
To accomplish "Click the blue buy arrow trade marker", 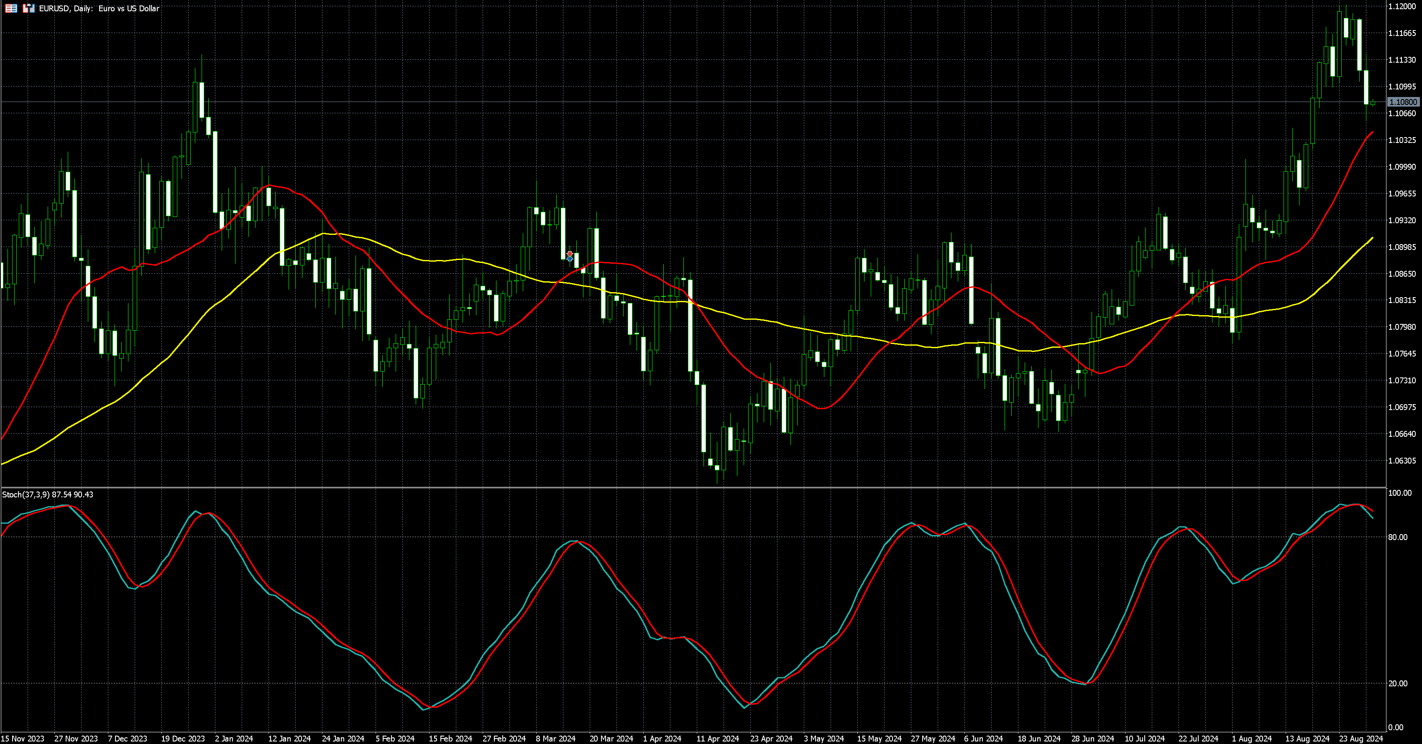I will pos(570,259).
